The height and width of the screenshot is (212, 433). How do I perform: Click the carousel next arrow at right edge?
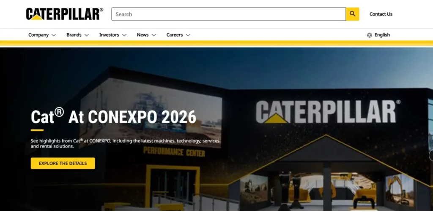pos(431,155)
